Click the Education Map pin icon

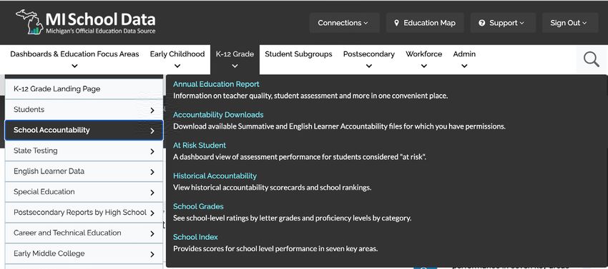tap(396, 23)
